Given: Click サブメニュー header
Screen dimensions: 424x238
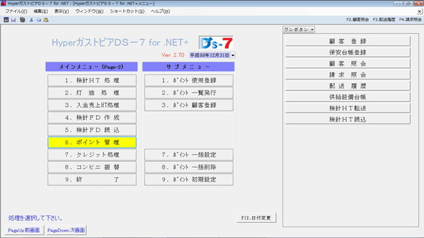Looking at the screenshot, I should click(x=188, y=67).
